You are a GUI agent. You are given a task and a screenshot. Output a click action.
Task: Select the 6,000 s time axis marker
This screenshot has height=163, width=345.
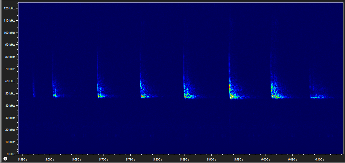266,159
